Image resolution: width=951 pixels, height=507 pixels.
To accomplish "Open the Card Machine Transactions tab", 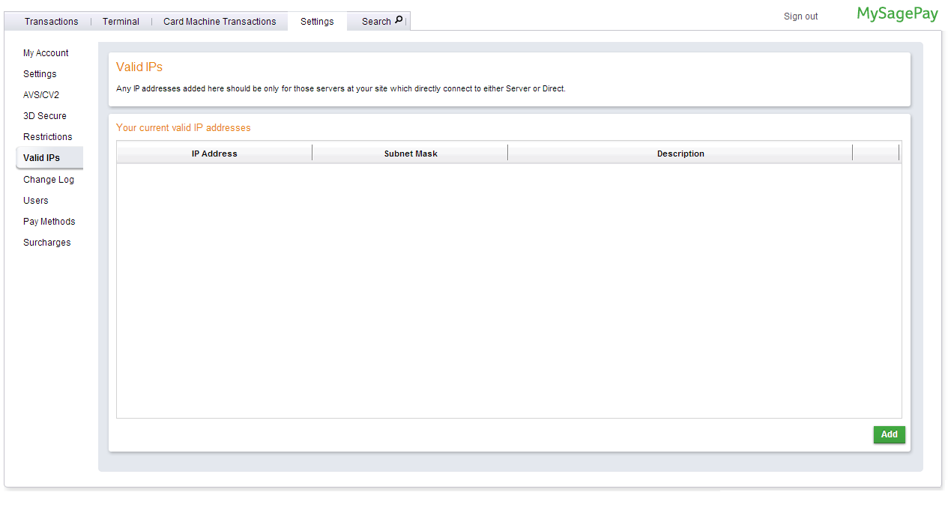I will pos(220,22).
